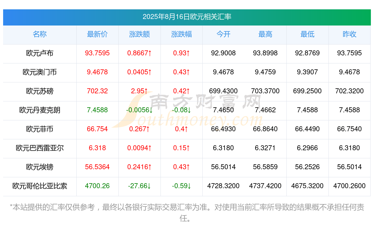Select low value 92.8769
This screenshot has height=228, width=374.
click(307, 53)
